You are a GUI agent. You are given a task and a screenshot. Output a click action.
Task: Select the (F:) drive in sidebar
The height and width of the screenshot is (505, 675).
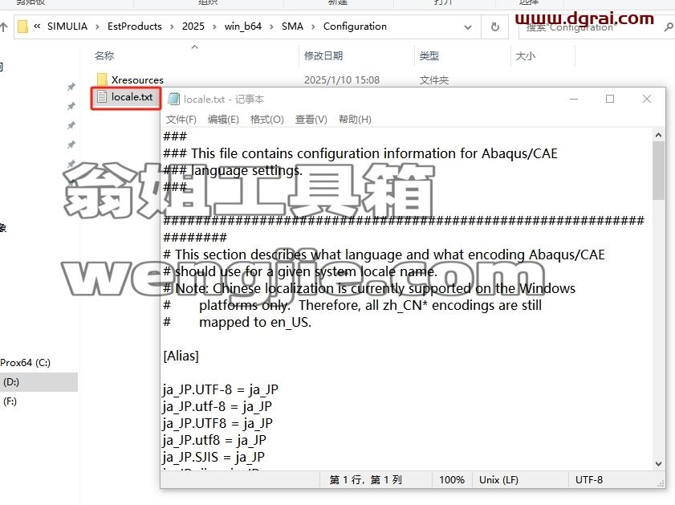click(10, 401)
